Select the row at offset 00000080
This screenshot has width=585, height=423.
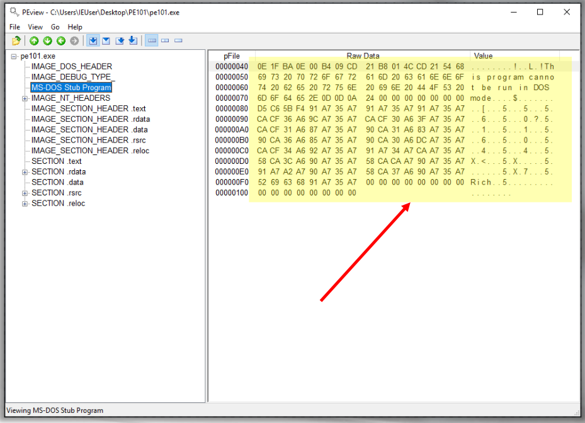(394, 108)
